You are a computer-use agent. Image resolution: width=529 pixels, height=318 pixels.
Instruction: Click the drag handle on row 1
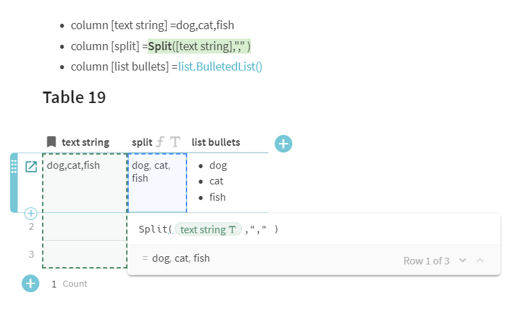coord(14,166)
